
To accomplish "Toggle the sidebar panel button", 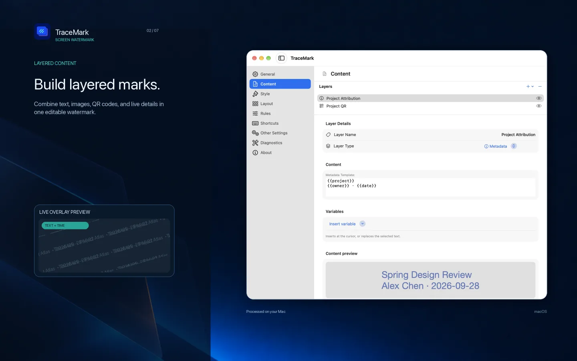I will [x=281, y=58].
